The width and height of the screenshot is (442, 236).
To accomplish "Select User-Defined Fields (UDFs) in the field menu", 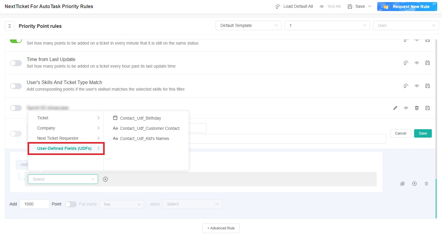I will [x=64, y=148].
